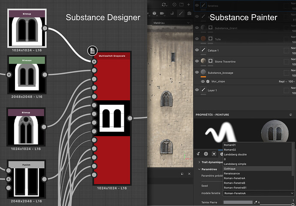The image size is (296, 206).
Task: Click the mask icon of Stone Travertine layer
Action: click(x=211, y=61)
